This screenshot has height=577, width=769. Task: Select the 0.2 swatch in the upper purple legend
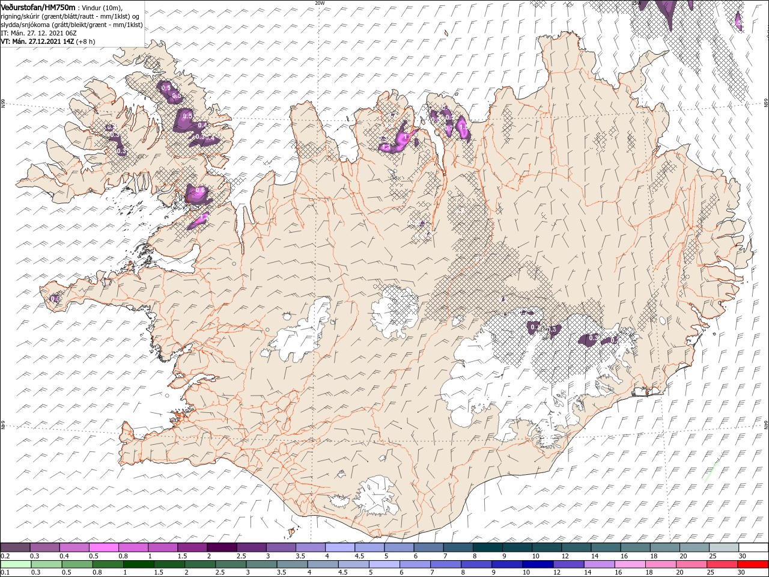point(15,548)
